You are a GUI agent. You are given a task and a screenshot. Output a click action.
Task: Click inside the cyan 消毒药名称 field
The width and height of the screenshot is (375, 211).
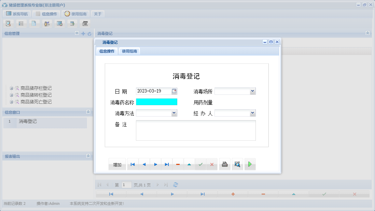tap(156, 101)
